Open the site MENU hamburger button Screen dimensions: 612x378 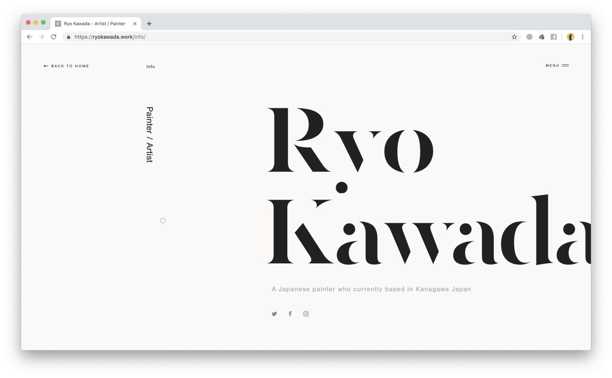tap(557, 65)
